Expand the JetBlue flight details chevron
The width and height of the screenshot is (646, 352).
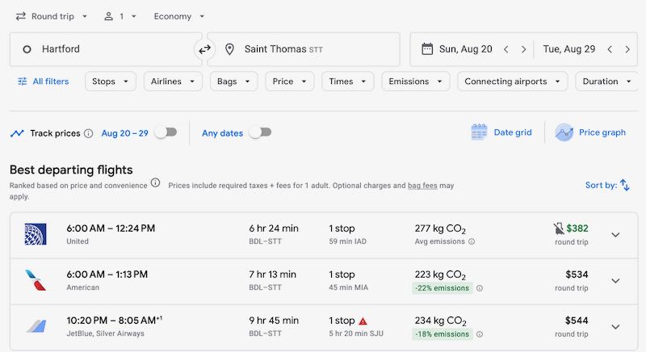[x=615, y=327]
